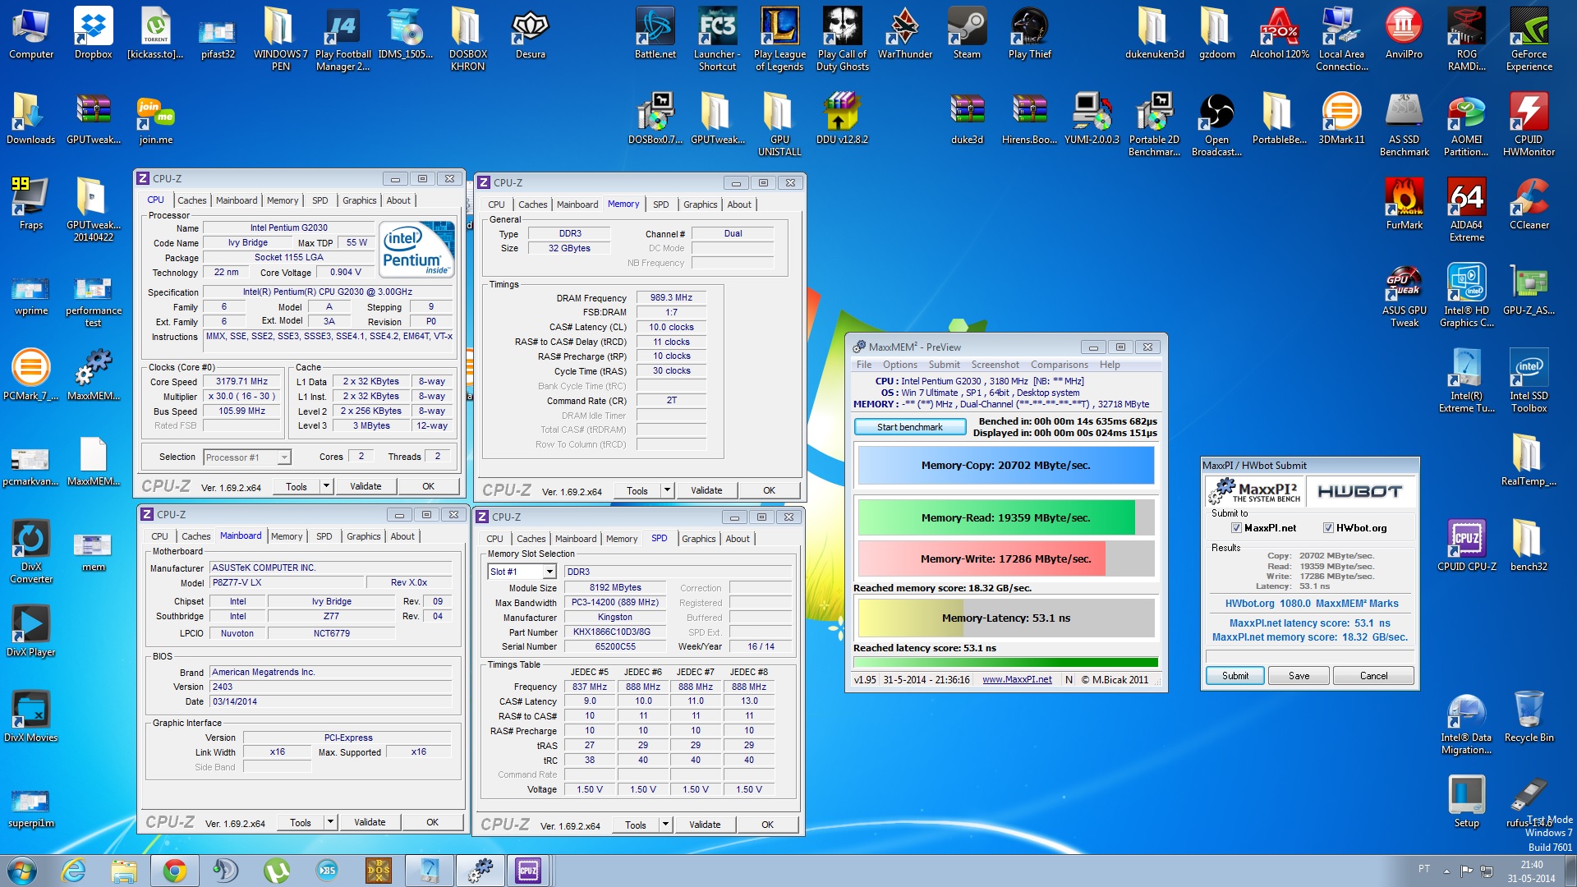Click Cancel in the MaxxPI HWbot dialog
Image resolution: width=1577 pixels, height=887 pixels.
(1373, 676)
